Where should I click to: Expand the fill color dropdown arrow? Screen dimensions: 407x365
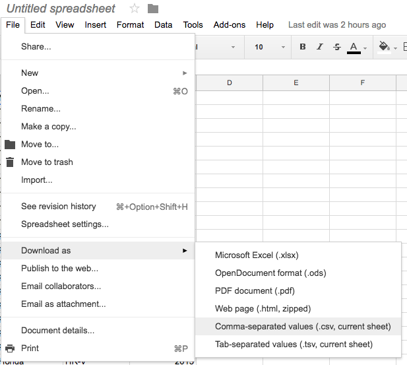pos(395,48)
